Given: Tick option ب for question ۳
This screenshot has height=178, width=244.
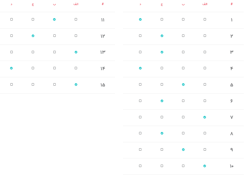Looking at the screenshot, I should pos(183,52).
